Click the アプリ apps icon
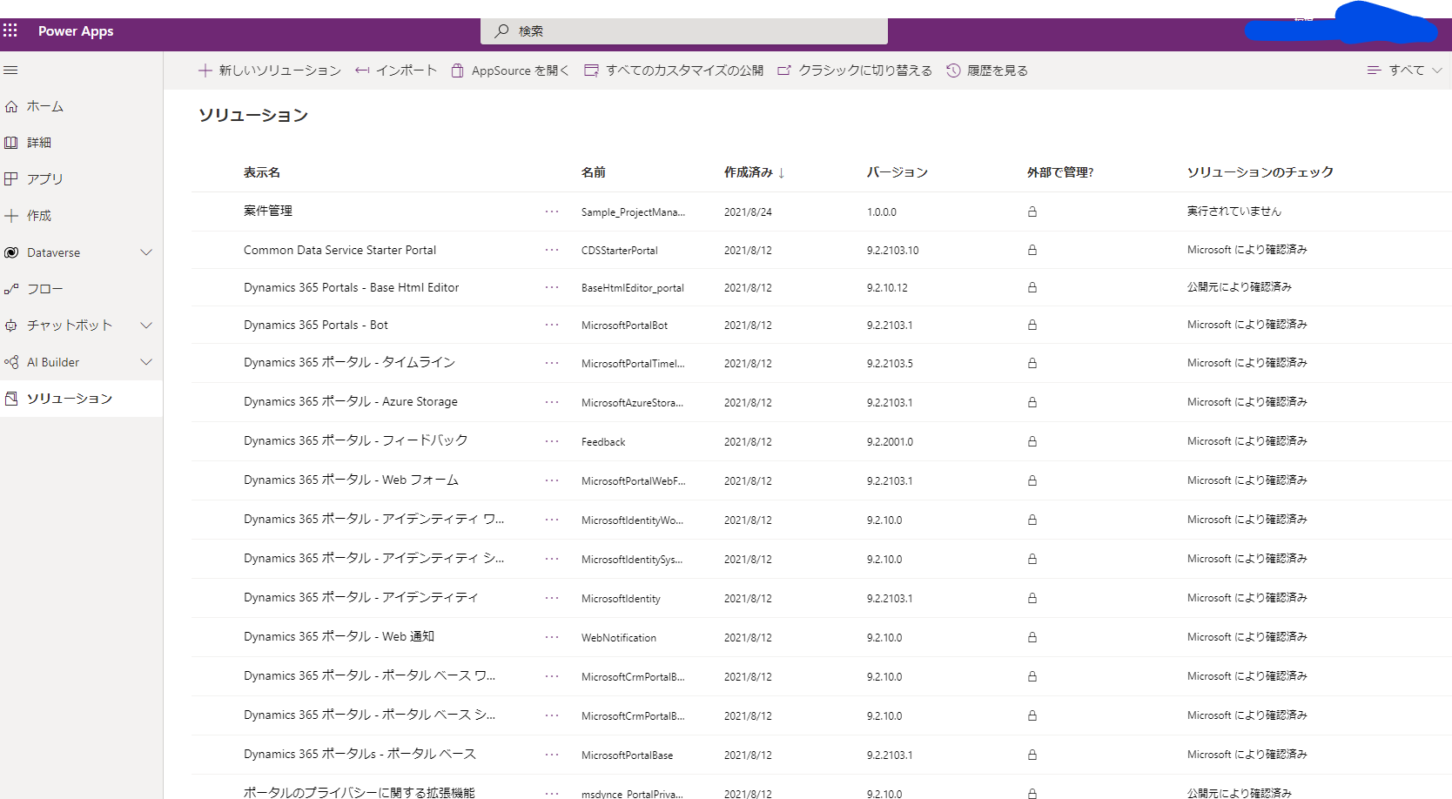 (11, 178)
